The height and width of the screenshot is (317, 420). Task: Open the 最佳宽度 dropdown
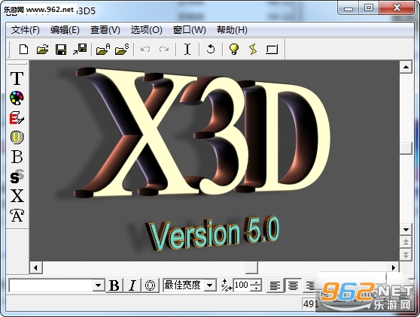[x=210, y=285]
